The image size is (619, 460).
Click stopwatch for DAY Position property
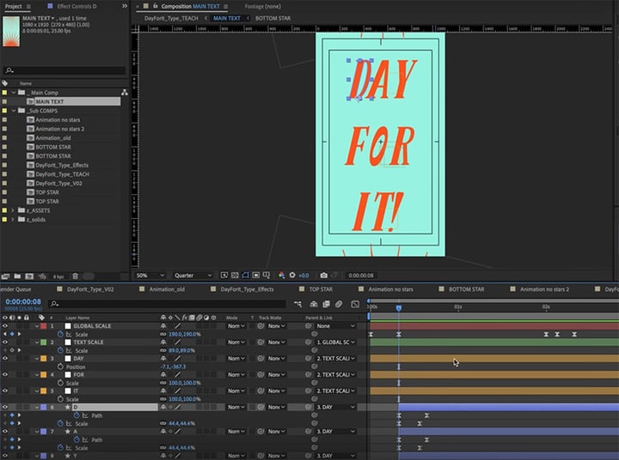pyautogui.click(x=60, y=366)
